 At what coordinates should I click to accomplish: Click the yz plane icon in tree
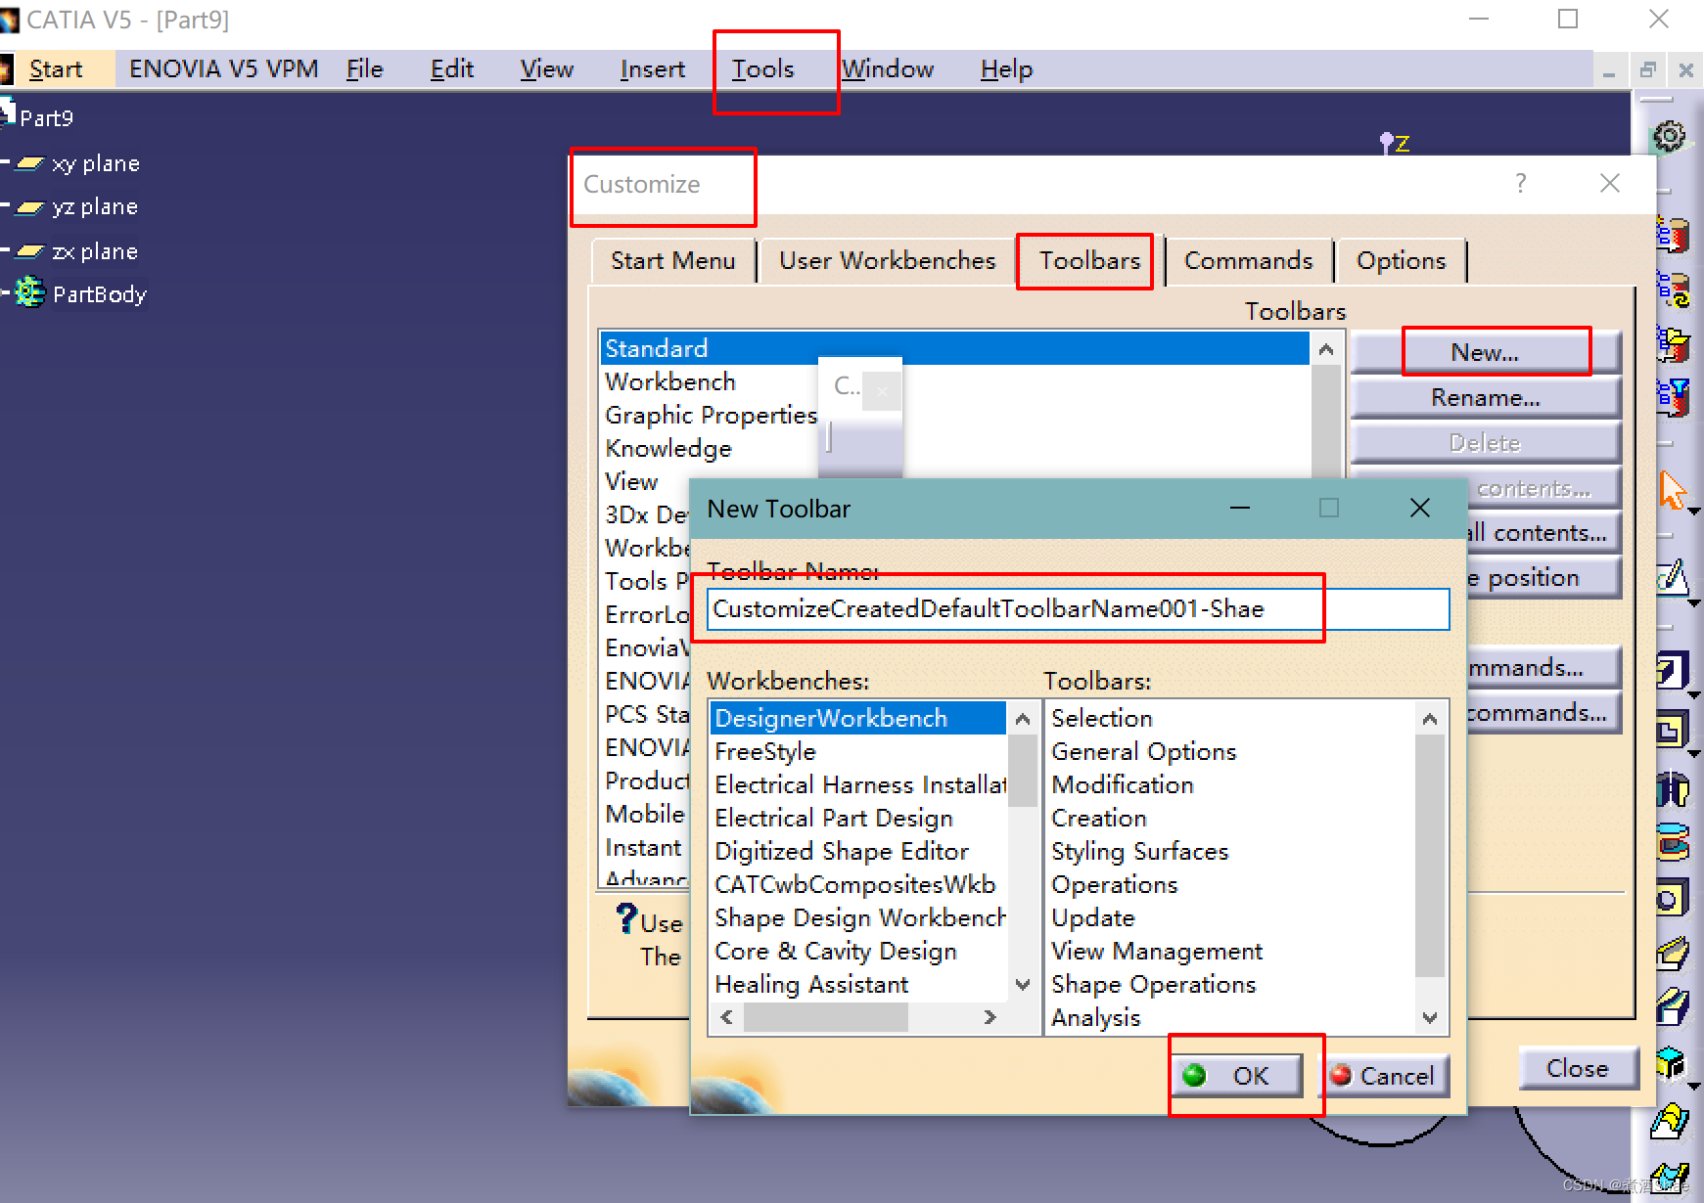pos(30,207)
